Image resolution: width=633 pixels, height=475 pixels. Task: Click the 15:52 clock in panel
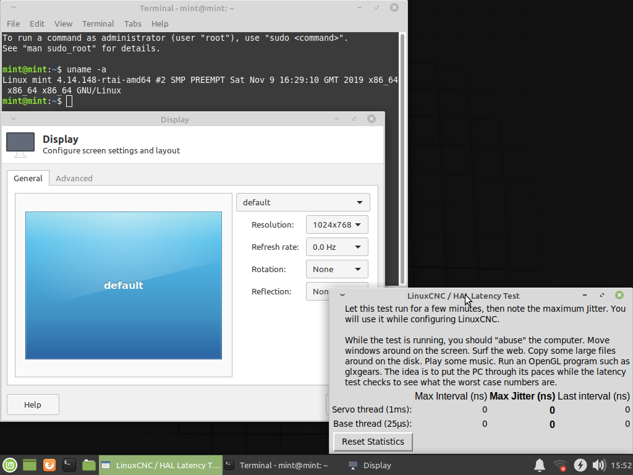621,465
